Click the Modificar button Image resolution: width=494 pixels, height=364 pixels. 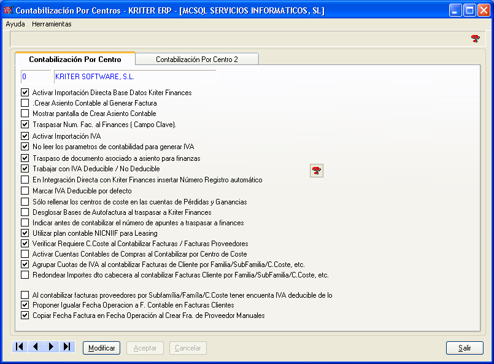click(101, 348)
